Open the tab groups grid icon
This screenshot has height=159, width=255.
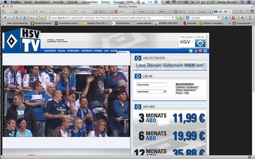point(252,11)
